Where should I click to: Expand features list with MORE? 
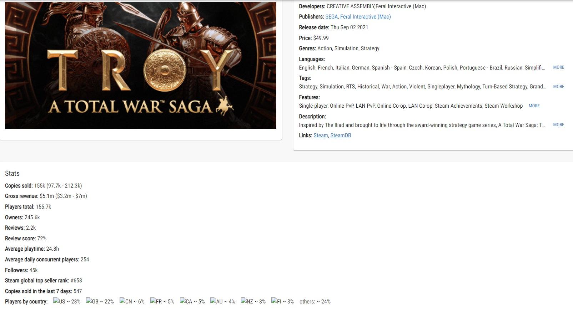click(x=534, y=106)
